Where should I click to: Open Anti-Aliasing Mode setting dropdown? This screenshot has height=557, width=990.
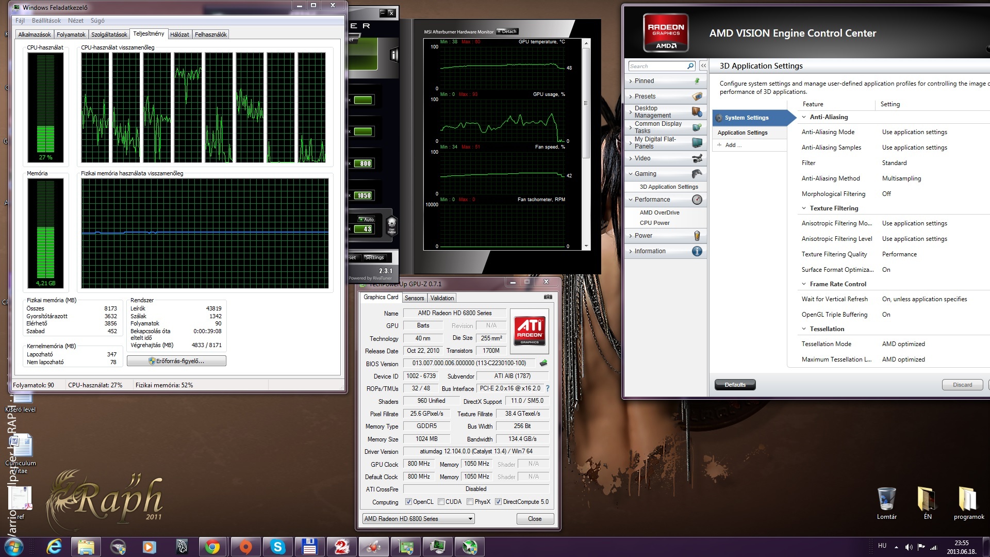click(914, 132)
